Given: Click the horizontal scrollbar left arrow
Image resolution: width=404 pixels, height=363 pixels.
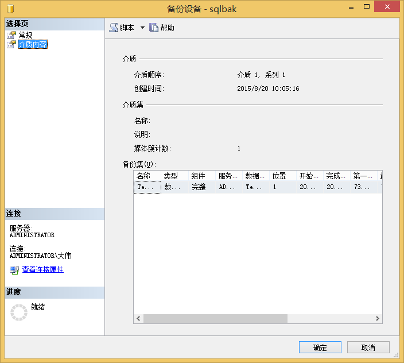Looking at the screenshot, I should pos(138,318).
